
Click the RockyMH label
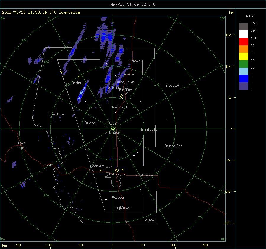click(78, 83)
